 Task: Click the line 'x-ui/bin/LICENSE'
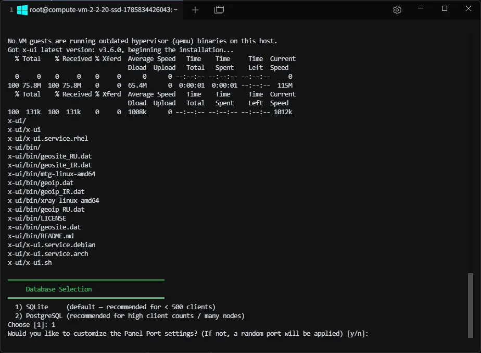click(37, 218)
